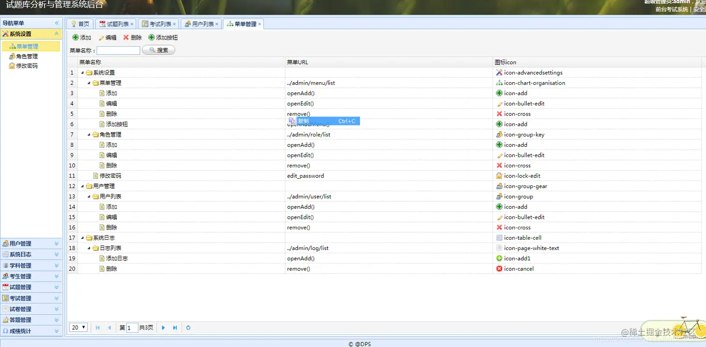Click the icon-group-key icon in row 7

(x=499, y=135)
